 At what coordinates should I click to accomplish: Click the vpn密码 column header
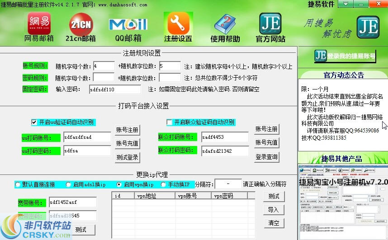[229, 196]
